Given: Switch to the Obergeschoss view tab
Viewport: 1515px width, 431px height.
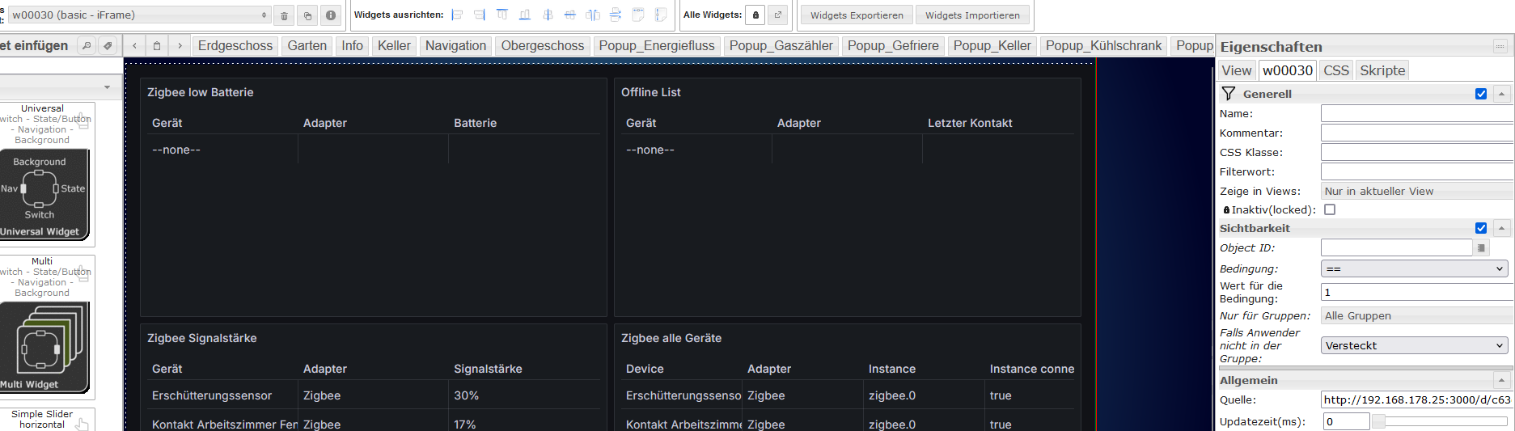Looking at the screenshot, I should coord(542,46).
